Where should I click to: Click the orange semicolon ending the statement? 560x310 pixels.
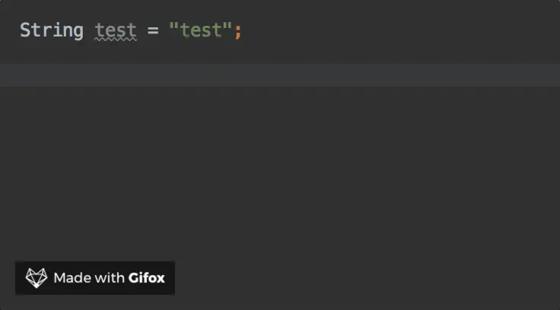[x=237, y=32]
